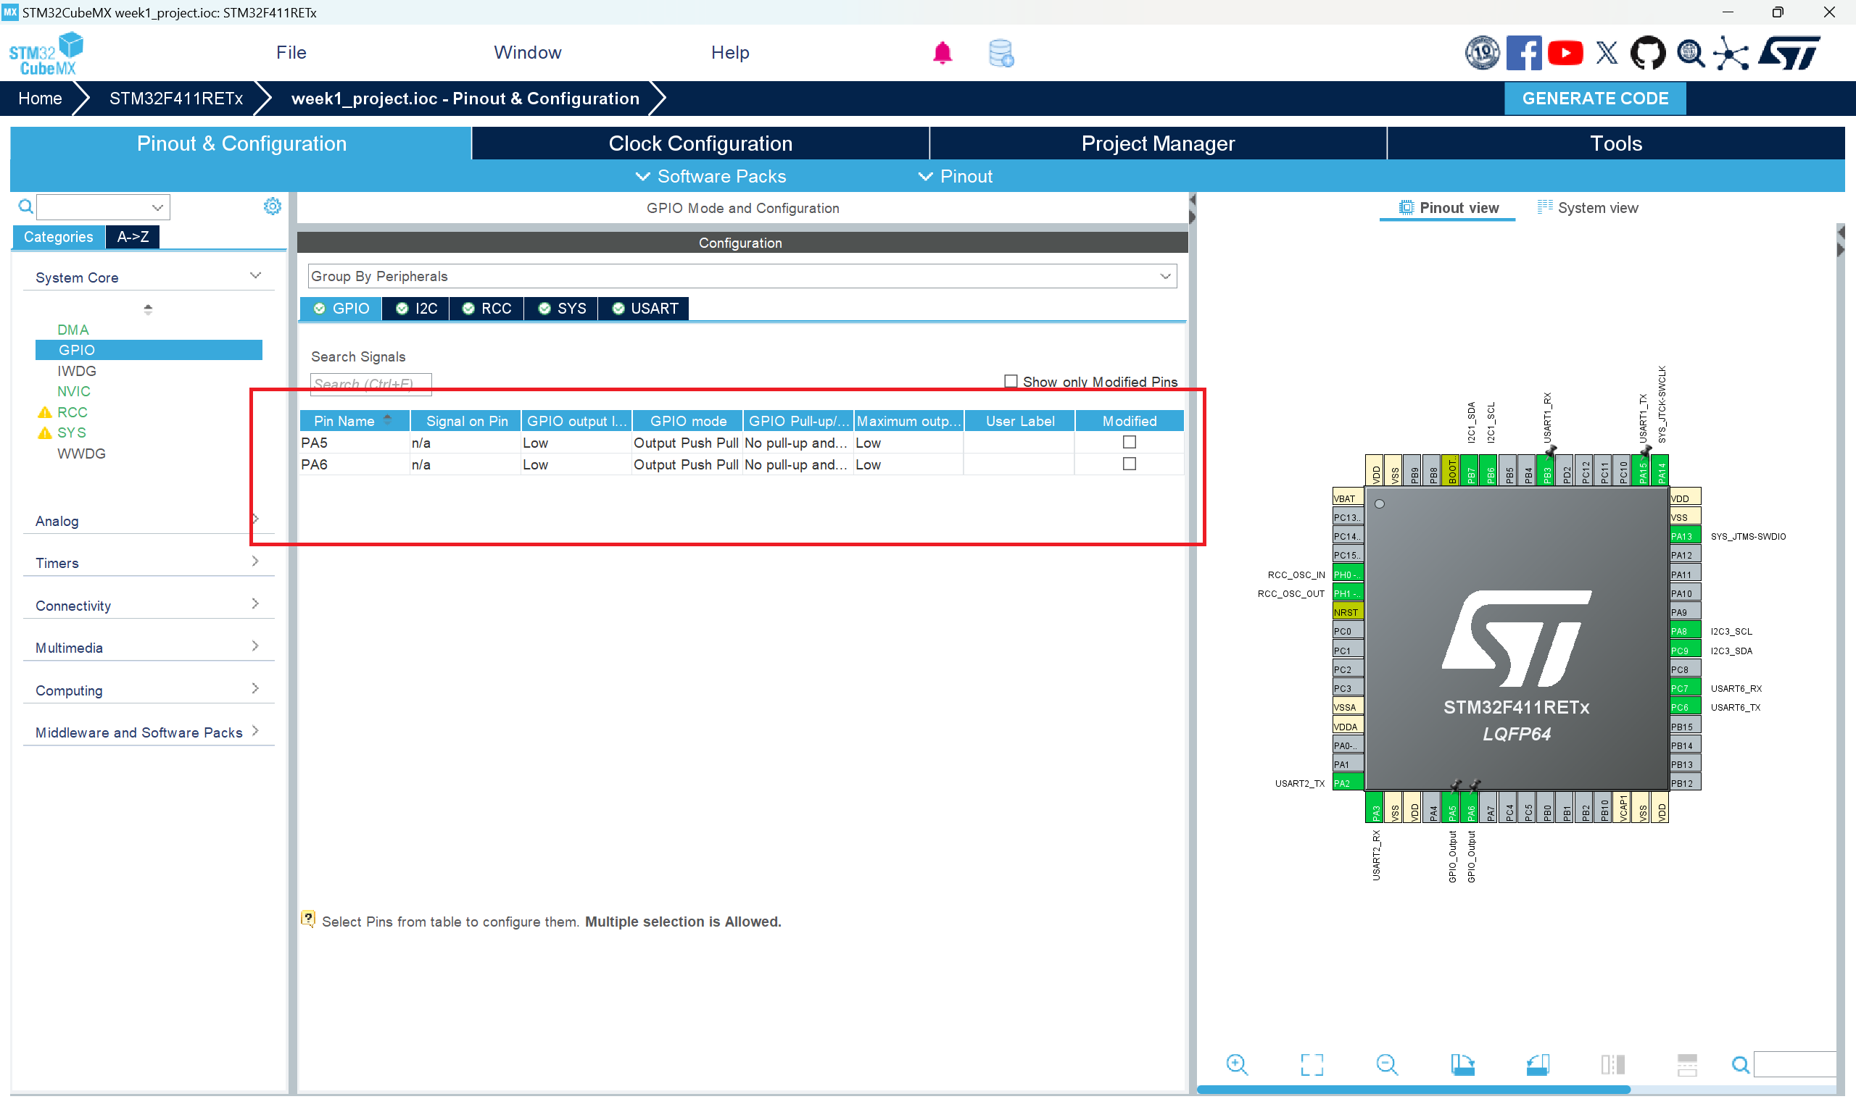Select the USART peripheral tab
The image size is (1856, 1107).
(x=645, y=308)
